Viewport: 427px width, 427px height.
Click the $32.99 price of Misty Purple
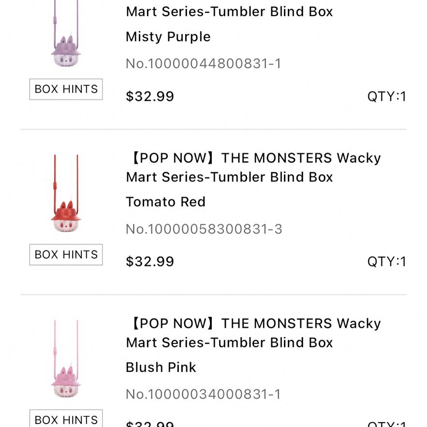150,96
